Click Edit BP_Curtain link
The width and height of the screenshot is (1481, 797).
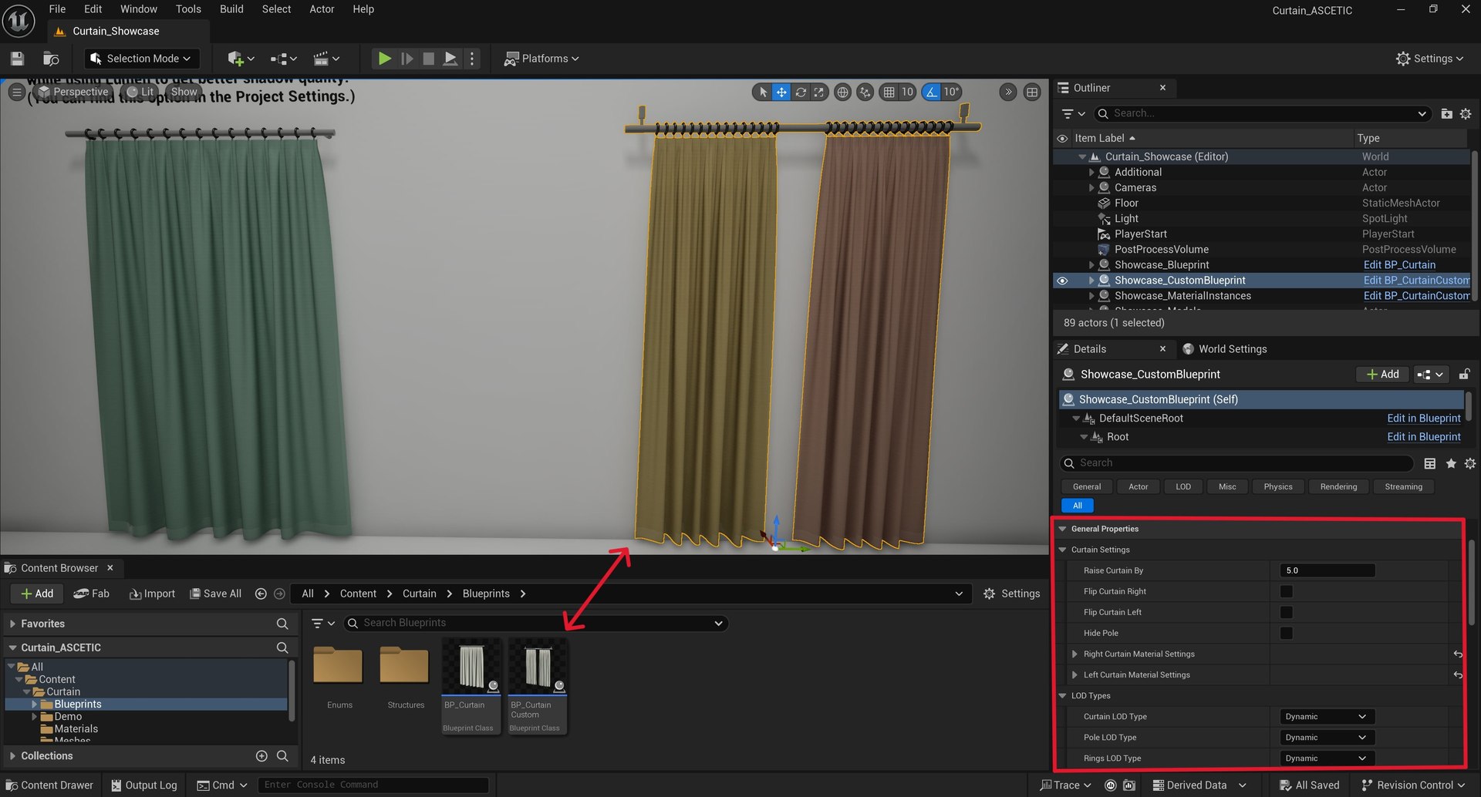point(1399,265)
